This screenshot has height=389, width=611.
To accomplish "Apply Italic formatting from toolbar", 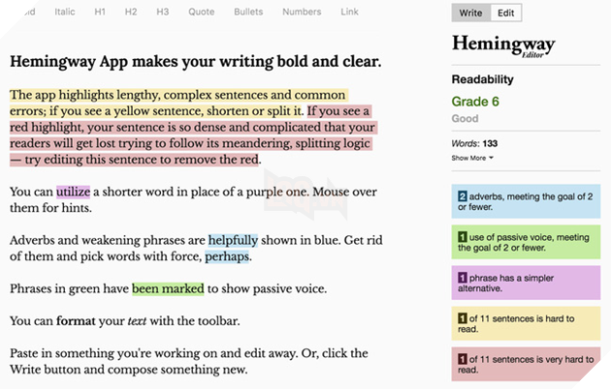I will pos(65,12).
